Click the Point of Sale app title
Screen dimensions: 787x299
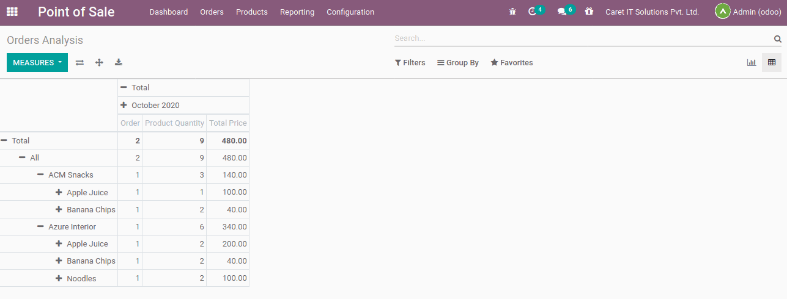tap(76, 12)
